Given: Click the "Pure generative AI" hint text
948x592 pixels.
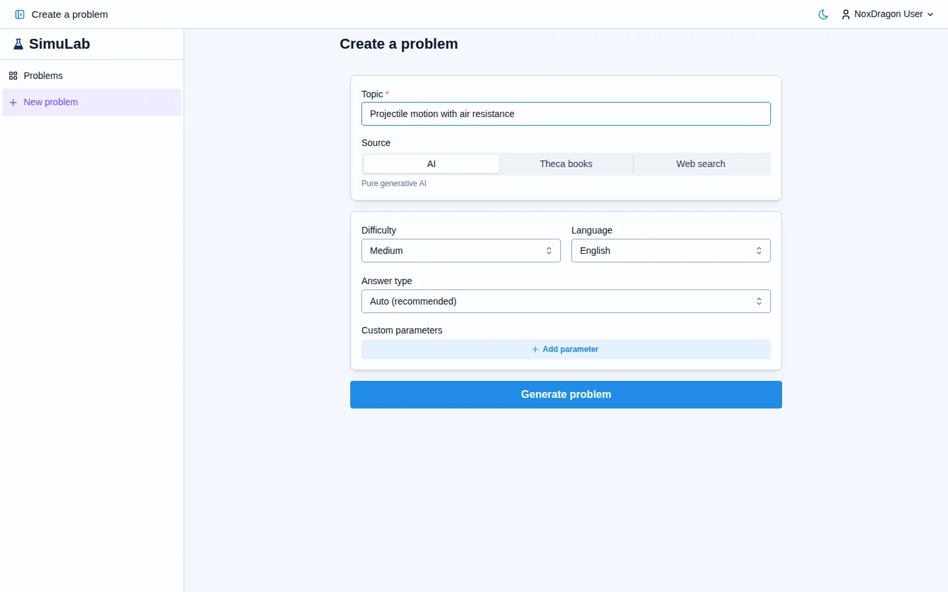Looking at the screenshot, I should click(x=394, y=184).
